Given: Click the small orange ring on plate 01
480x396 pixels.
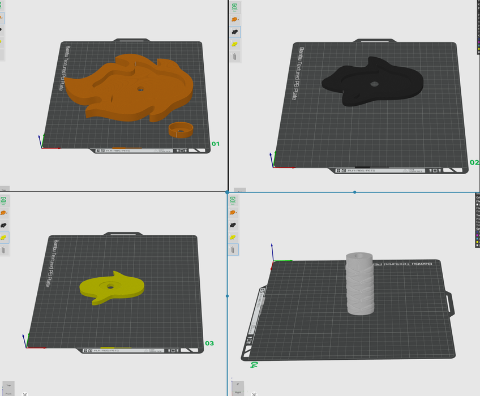Looking at the screenshot, I should (181, 130).
